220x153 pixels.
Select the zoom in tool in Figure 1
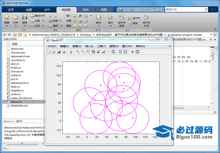coord(78,52)
